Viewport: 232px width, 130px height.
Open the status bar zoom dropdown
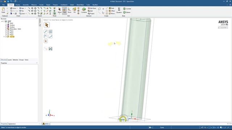[x=223, y=127]
